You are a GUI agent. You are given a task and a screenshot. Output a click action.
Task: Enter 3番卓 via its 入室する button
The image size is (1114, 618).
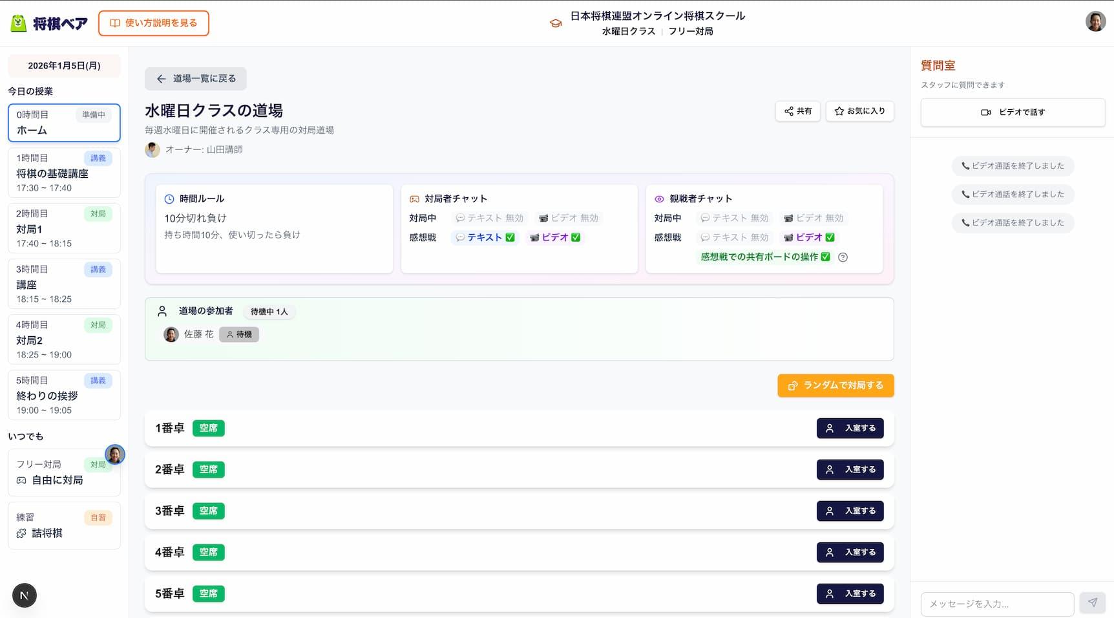coord(850,511)
